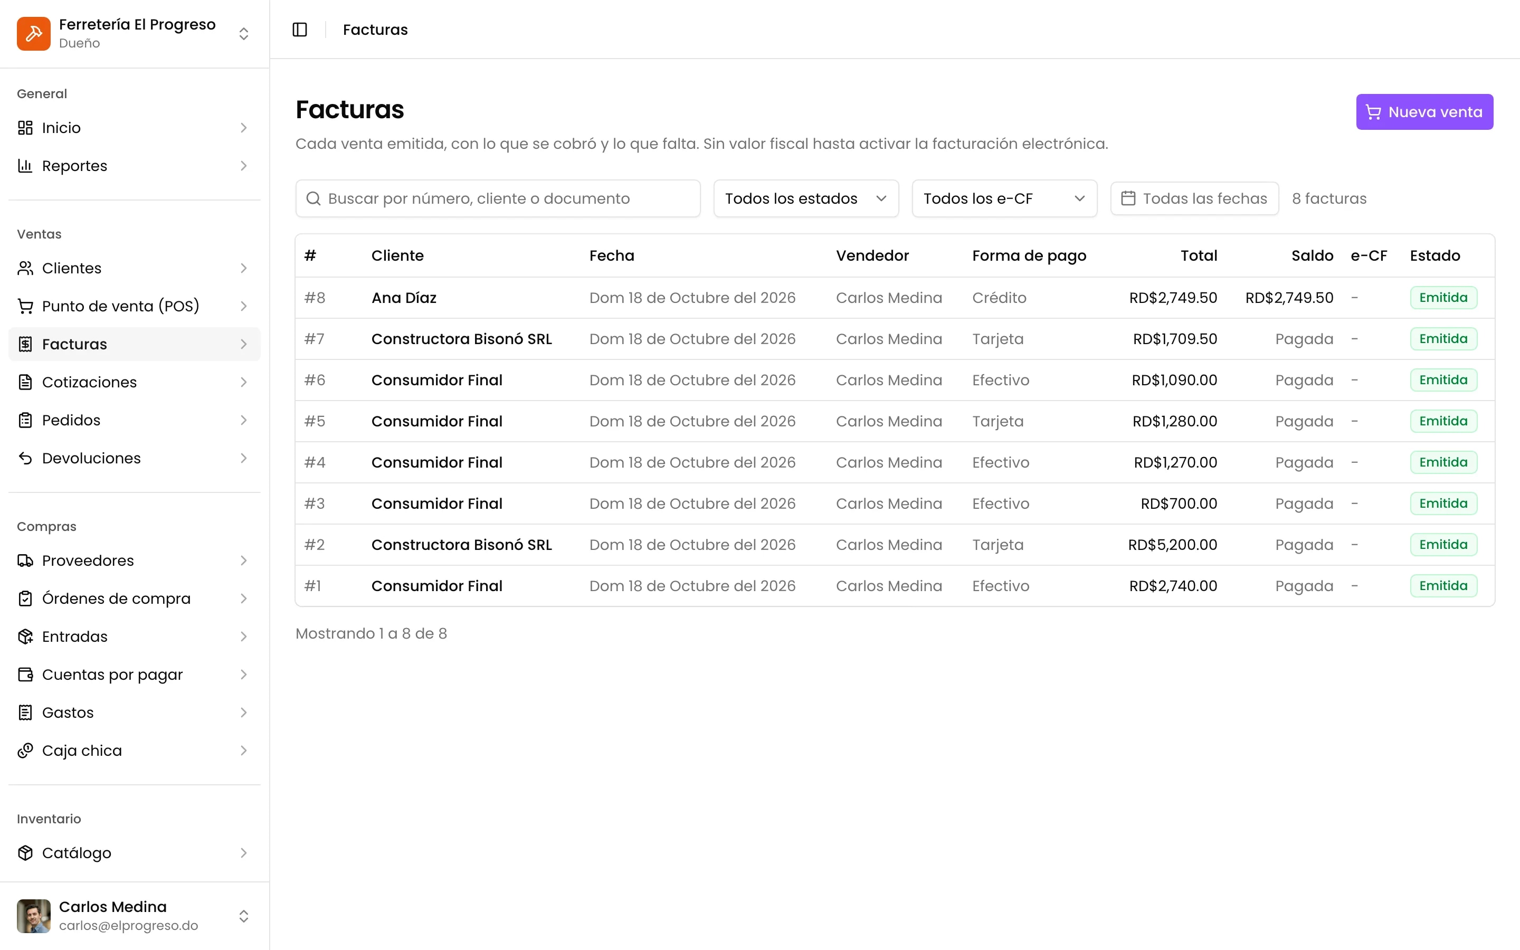This screenshot has height=950, width=1520.
Task: Click the Gastos receipt icon
Action: tap(25, 712)
